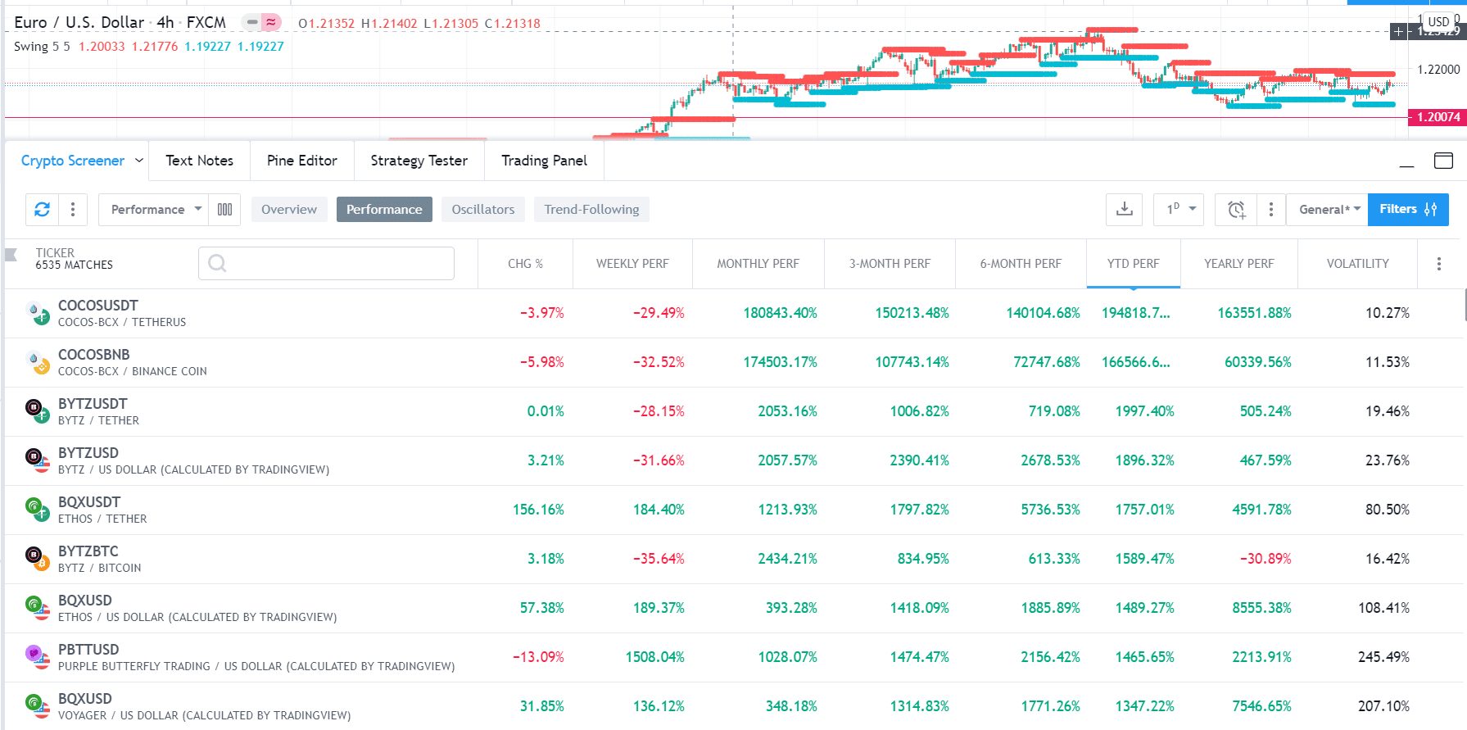The image size is (1467, 730).
Task: Click BYTZBTC coin logo
Action: [37, 559]
